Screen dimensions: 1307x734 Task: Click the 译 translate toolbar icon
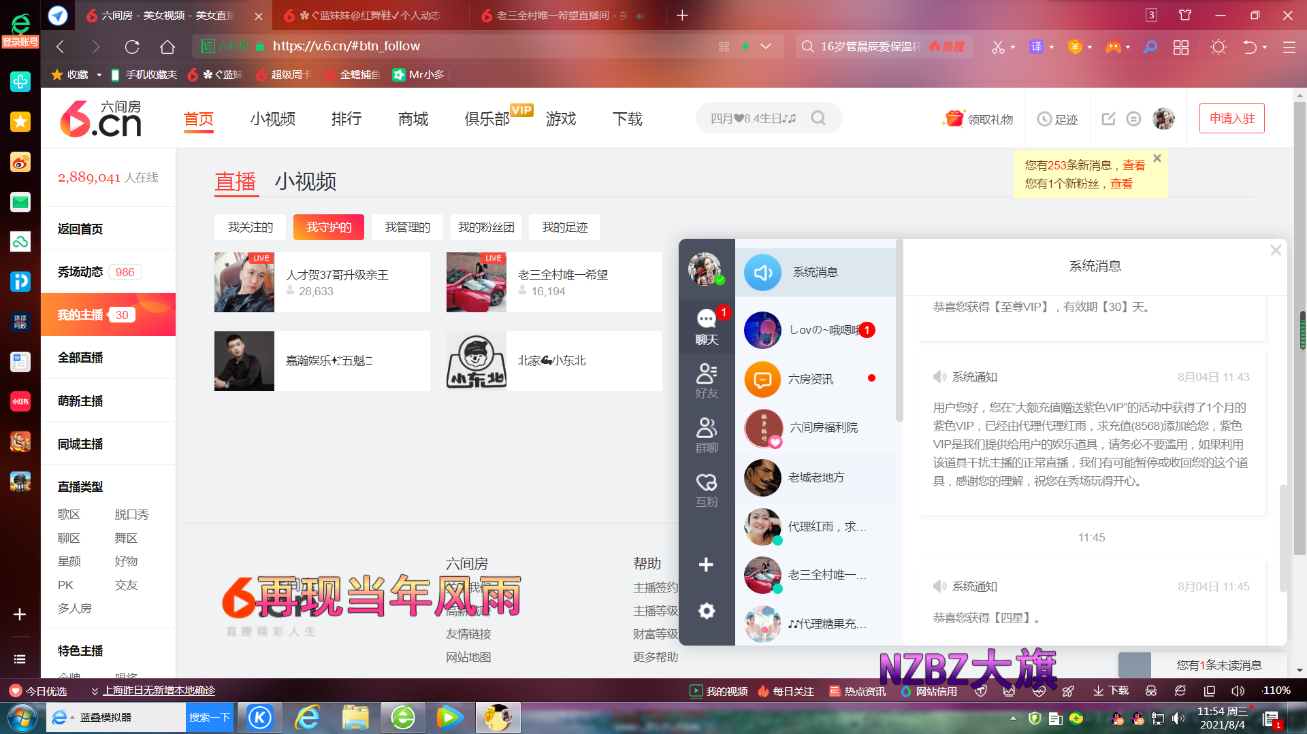pos(1036,47)
